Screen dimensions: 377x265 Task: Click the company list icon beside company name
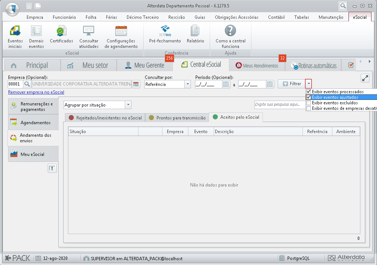point(136,84)
